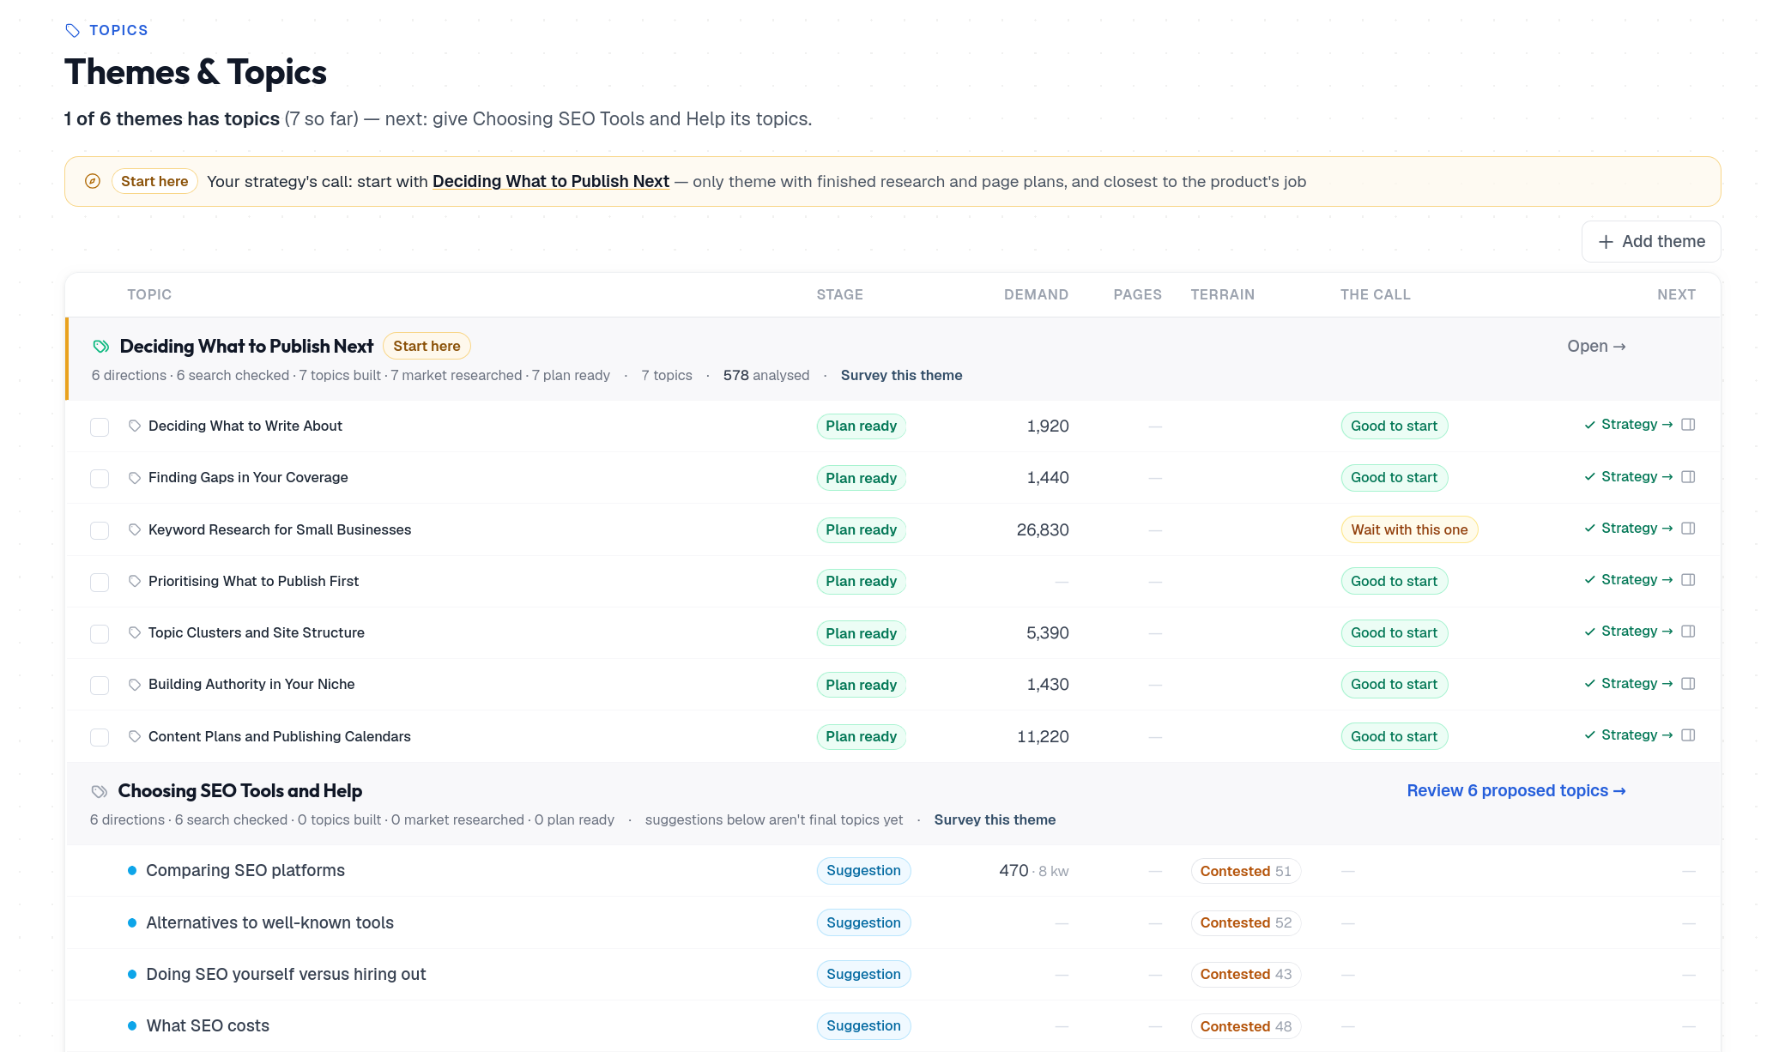Click the Topics tag icon in breadcrumb

(73, 30)
